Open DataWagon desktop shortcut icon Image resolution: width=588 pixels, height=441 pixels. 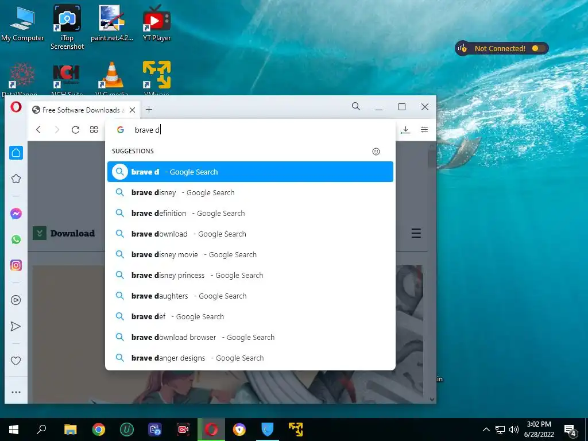point(22,75)
